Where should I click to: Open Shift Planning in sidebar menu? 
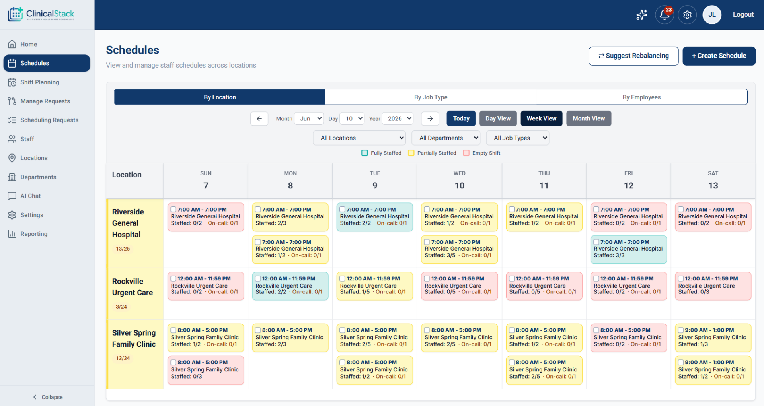(47, 82)
